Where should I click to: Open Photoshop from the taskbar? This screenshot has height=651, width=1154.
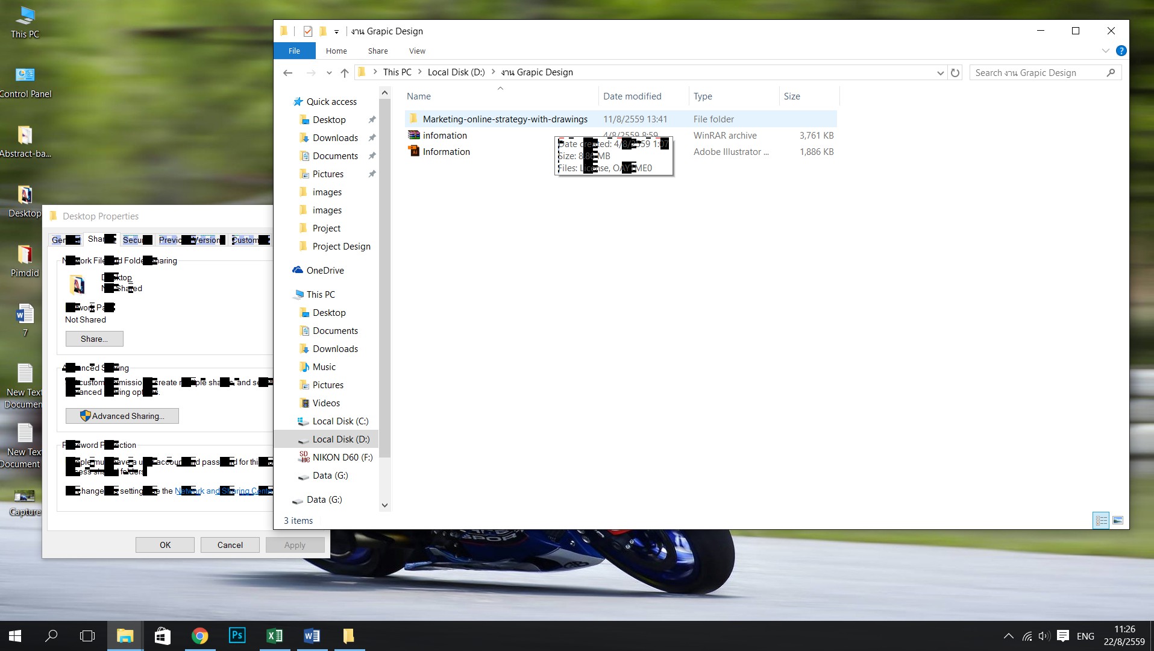237,635
